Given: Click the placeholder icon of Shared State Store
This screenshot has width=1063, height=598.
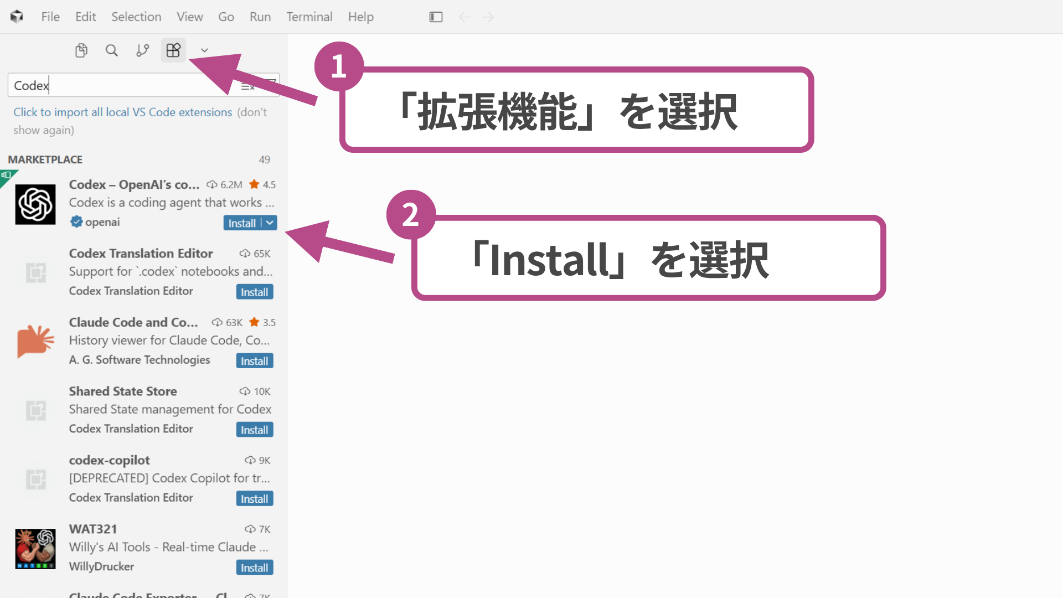Looking at the screenshot, I should point(36,411).
